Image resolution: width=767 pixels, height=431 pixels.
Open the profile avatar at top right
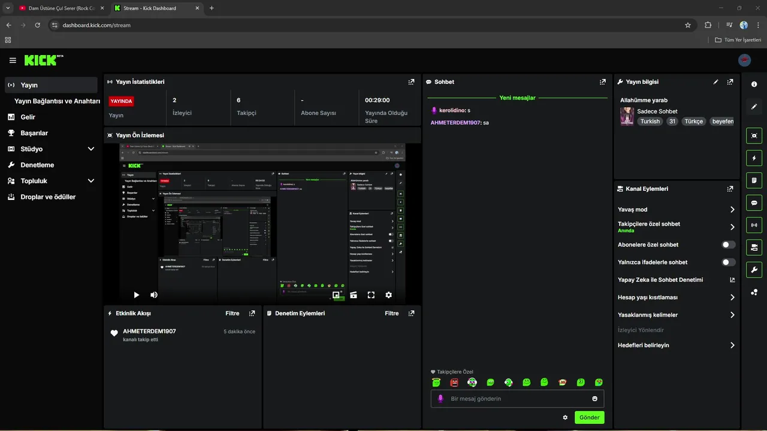pyautogui.click(x=744, y=60)
